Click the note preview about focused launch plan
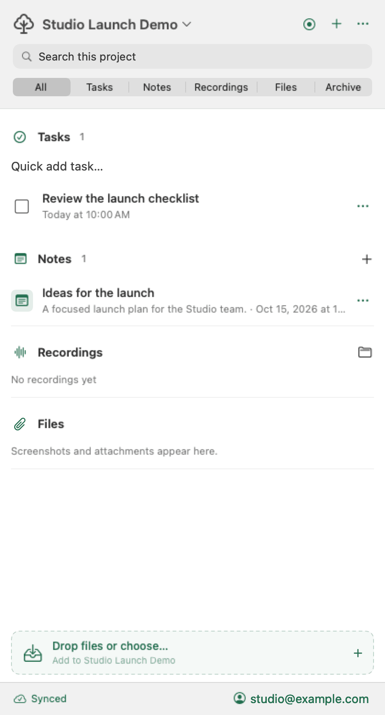 pos(194,309)
